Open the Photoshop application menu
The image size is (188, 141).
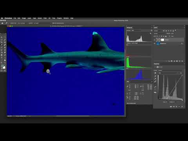coord(8,18)
